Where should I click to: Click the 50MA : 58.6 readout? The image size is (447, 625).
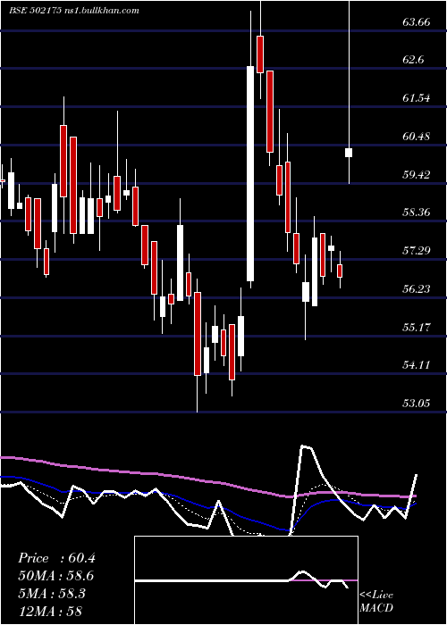pos(56,576)
